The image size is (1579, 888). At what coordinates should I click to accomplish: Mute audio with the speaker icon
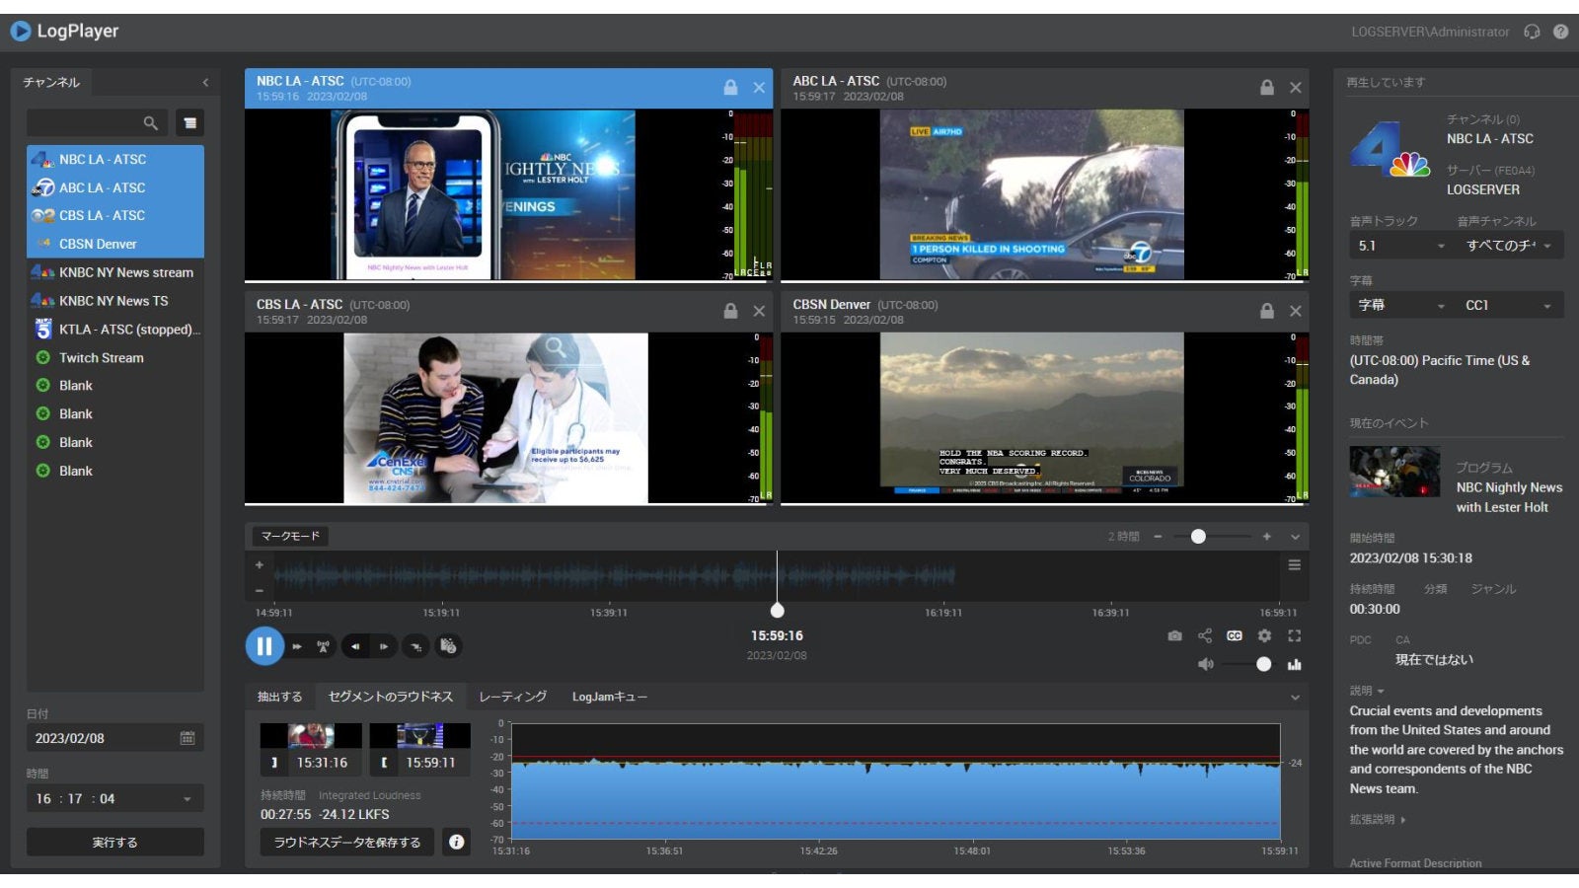(x=1205, y=665)
